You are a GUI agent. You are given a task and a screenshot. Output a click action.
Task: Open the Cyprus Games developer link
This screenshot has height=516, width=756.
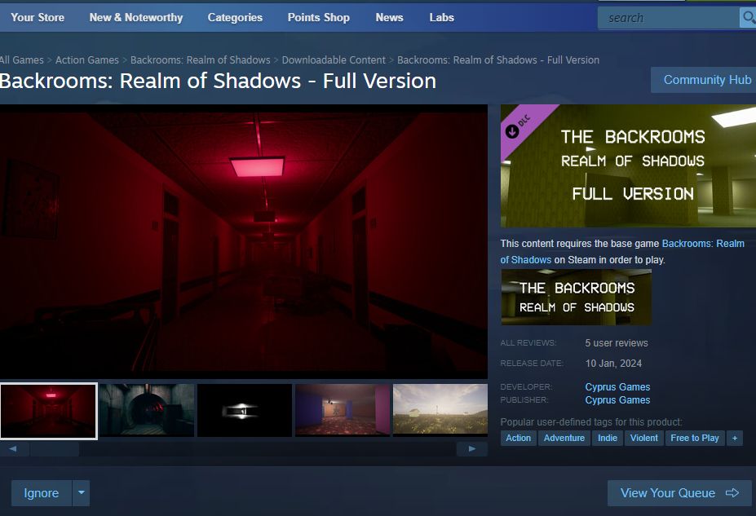[617, 387]
